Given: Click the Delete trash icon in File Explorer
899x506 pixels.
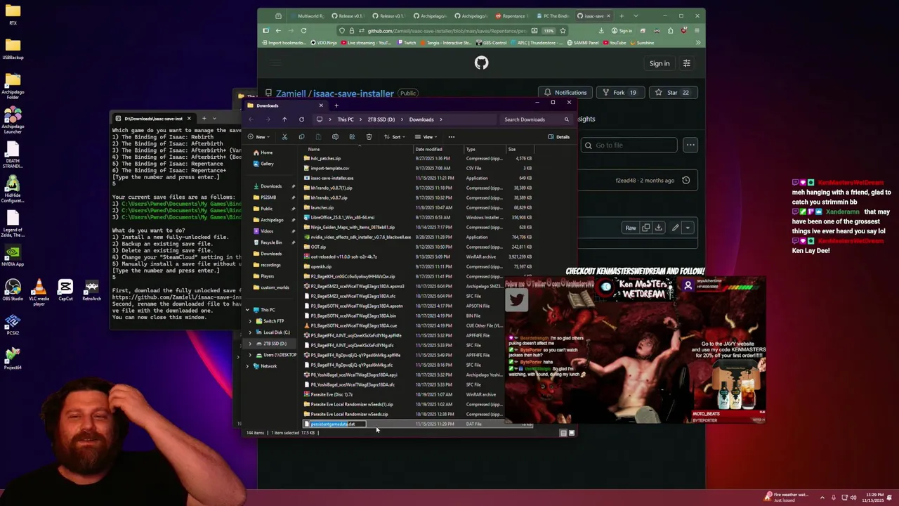Looking at the screenshot, I should coord(369,137).
